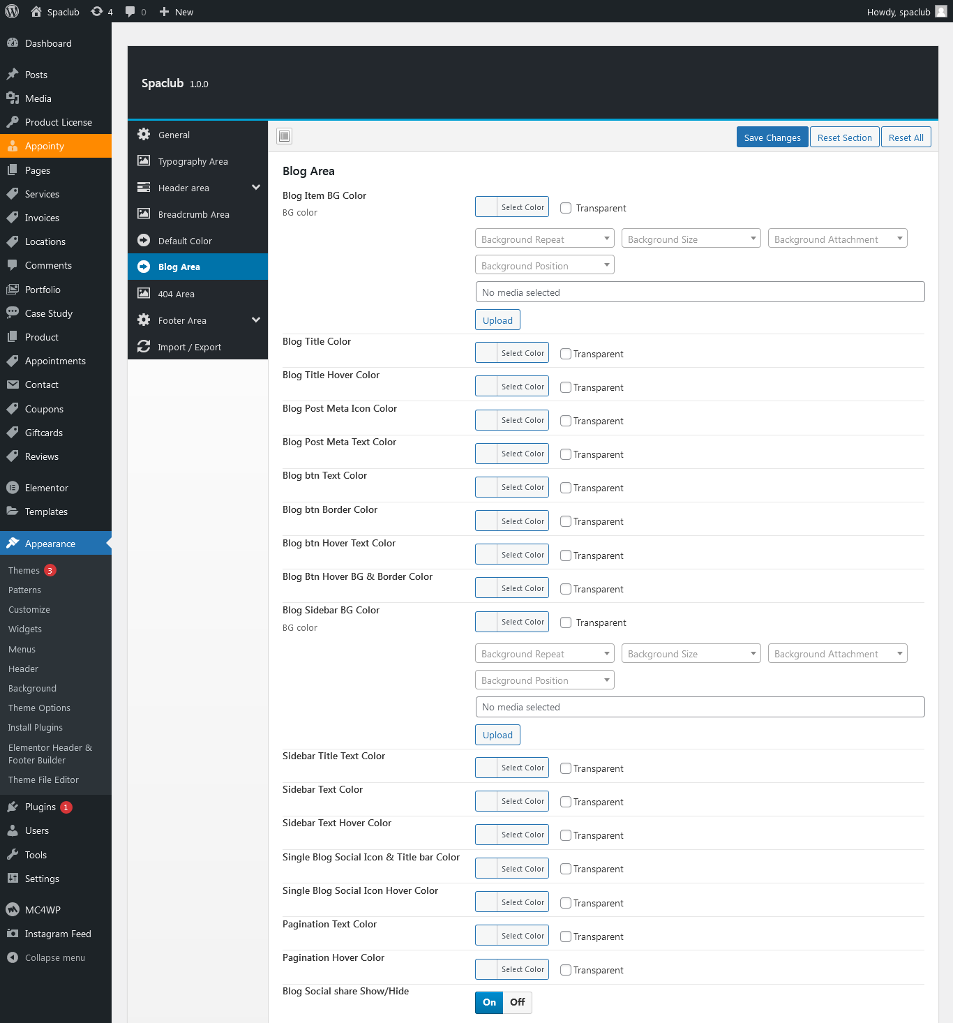Click the Reset Section button
The height and width of the screenshot is (1023, 953).
pos(844,137)
